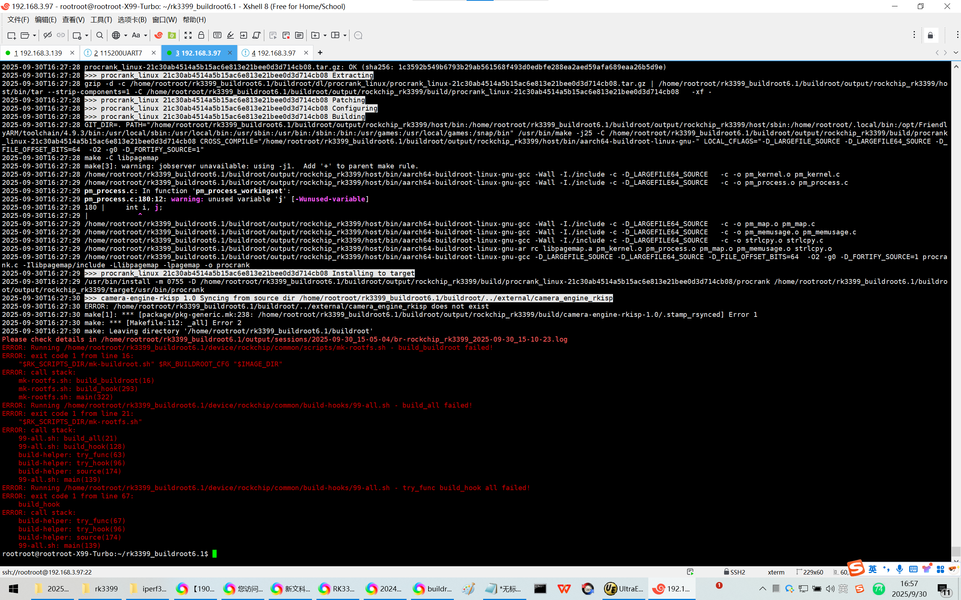Viewport: 961px width, 600px height.
Task: Click the New Session icon
Action: 12,35
